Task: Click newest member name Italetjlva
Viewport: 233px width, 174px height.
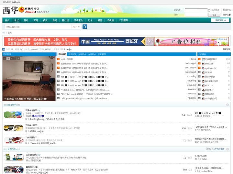Action: pos(68,49)
